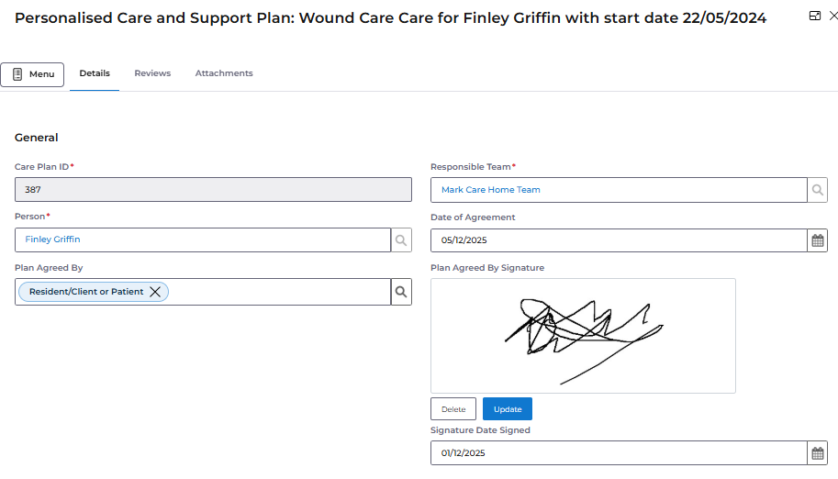Image resolution: width=838 pixels, height=479 pixels.
Task: Click the Plan Agreed By search icon
Action: (401, 292)
